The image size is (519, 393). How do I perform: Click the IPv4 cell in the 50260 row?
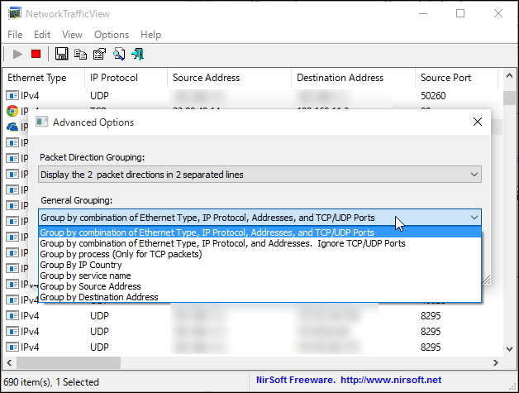30,96
